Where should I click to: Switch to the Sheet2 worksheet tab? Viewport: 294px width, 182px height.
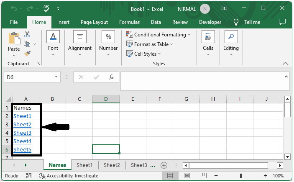click(x=112, y=165)
